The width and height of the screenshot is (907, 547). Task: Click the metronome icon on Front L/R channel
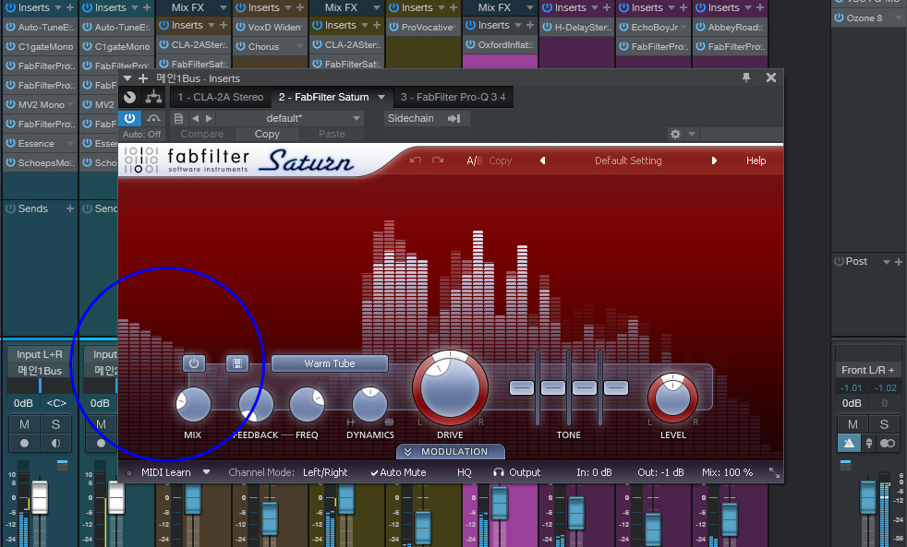[x=849, y=444]
